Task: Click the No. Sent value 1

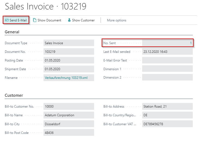Action: (x=191, y=43)
